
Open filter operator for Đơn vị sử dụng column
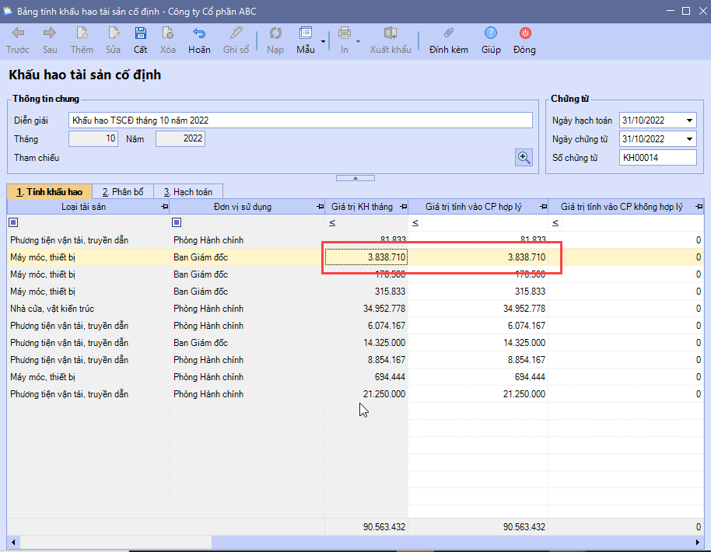click(x=177, y=222)
